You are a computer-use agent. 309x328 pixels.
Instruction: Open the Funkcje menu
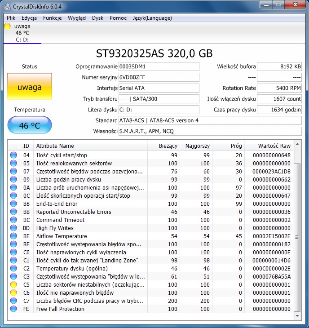pos(52,18)
